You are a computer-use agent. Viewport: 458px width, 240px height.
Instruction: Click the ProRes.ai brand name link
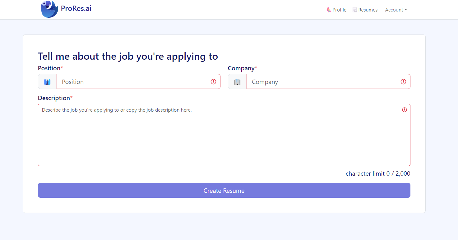pos(76,8)
